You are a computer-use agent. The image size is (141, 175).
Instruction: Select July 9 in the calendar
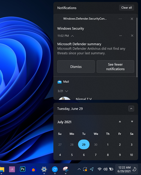120,155
